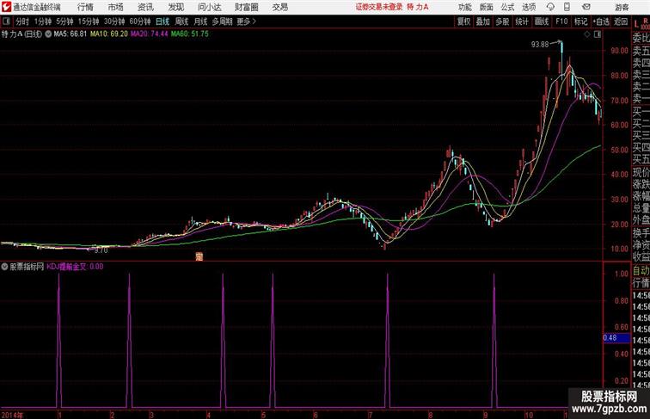
Task: Click the red L icon at right
Action: click(636, 24)
